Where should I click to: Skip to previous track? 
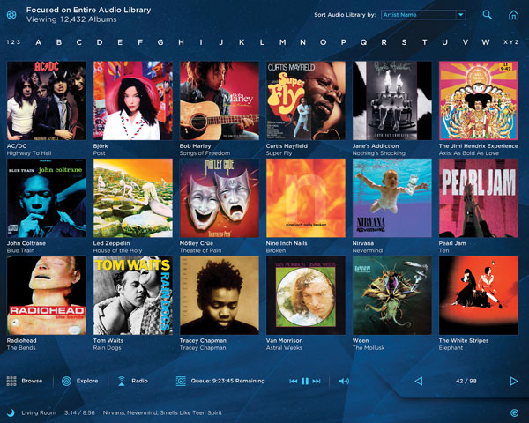294,382
